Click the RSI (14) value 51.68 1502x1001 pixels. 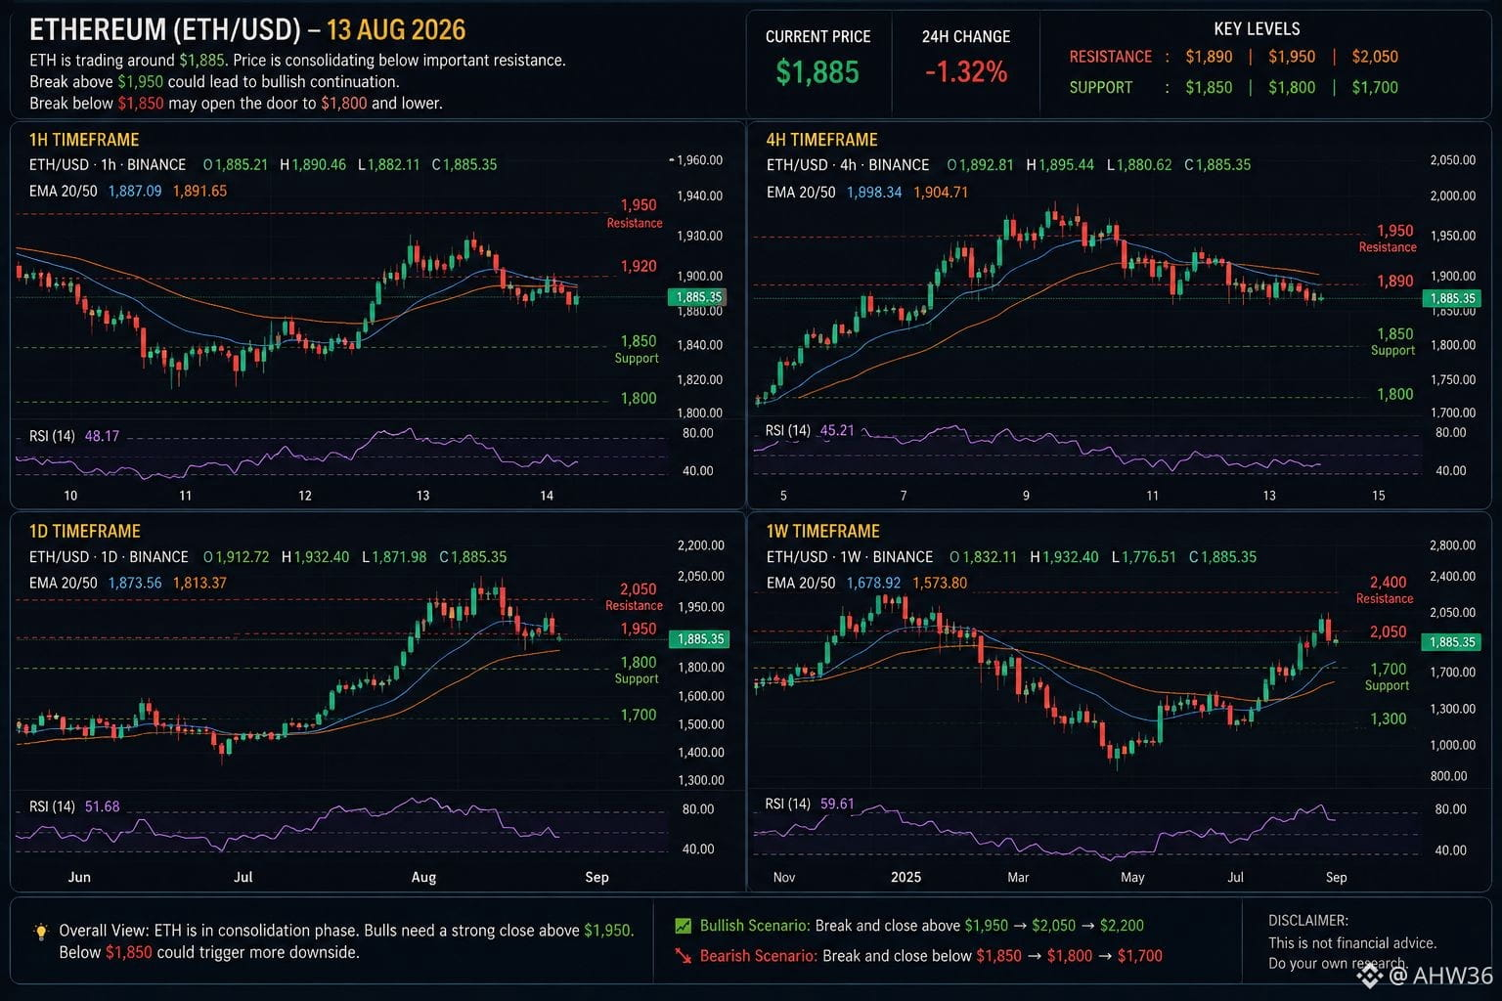coord(102,806)
